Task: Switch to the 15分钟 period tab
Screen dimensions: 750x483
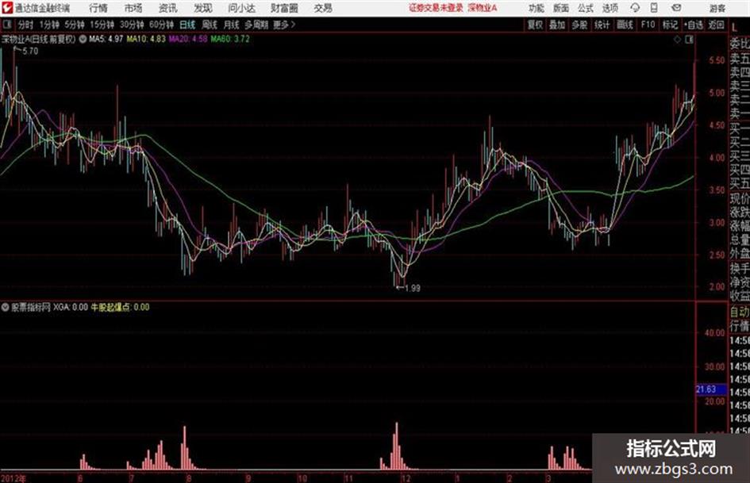Action: click(102, 25)
